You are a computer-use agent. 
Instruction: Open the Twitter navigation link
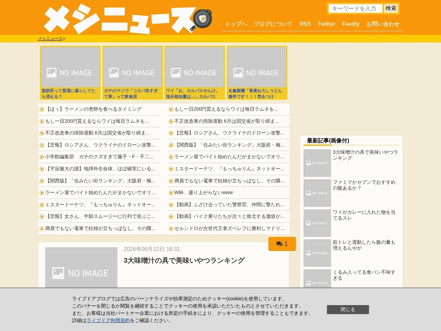pyautogui.click(x=326, y=24)
